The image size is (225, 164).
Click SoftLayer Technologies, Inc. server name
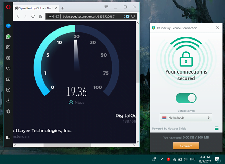42,130
